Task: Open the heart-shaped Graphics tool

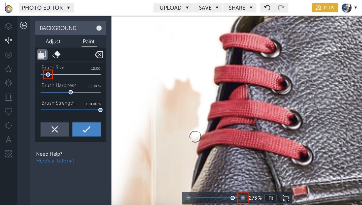Action: click(x=8, y=111)
